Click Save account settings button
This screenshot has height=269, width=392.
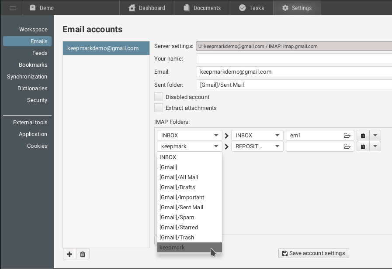click(x=313, y=253)
